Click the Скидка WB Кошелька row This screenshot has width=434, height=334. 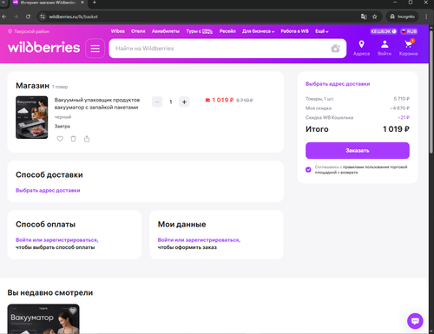pos(358,117)
